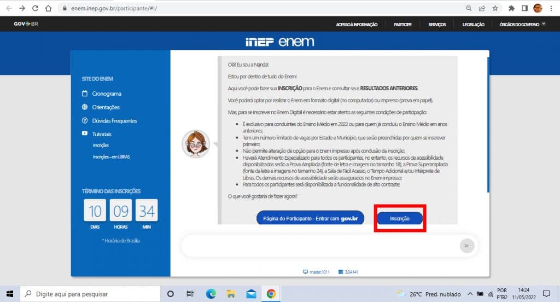Click the browser address bar URL
560x302 pixels.
pyautogui.click(x=114, y=8)
